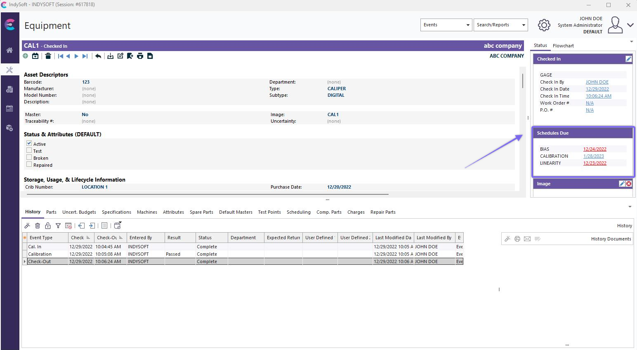The width and height of the screenshot is (637, 350).
Task: Open the settings gear icon
Action: pos(544,25)
